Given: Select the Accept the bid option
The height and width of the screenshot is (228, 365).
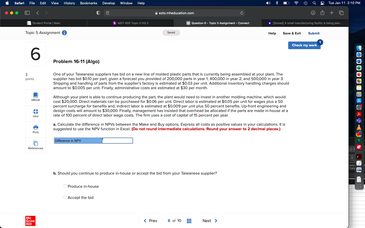Looking at the screenshot, I should click(65, 197).
